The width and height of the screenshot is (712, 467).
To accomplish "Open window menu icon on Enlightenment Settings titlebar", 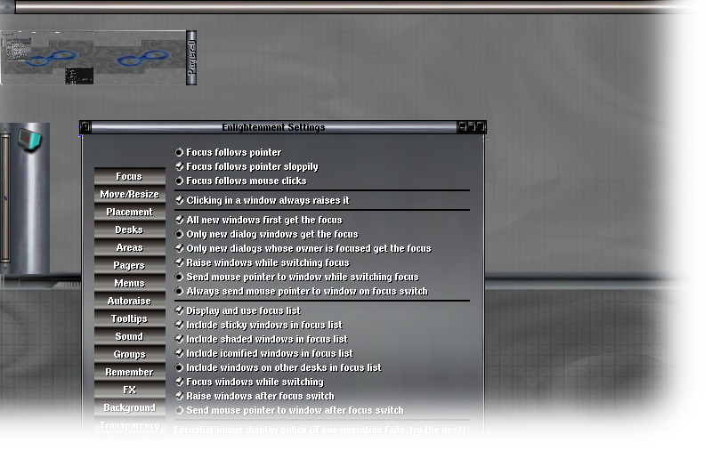I will tap(85, 127).
